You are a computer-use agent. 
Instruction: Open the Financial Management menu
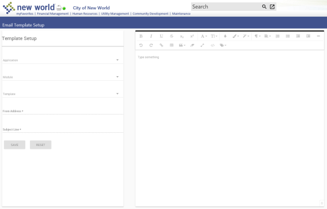point(53,14)
